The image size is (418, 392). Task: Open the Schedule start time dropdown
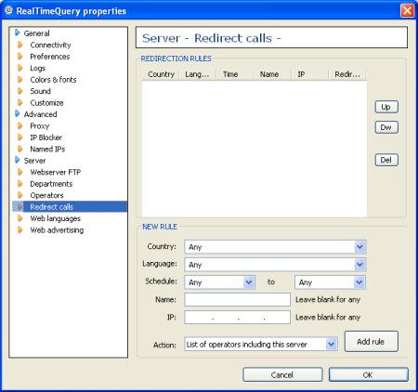click(249, 282)
